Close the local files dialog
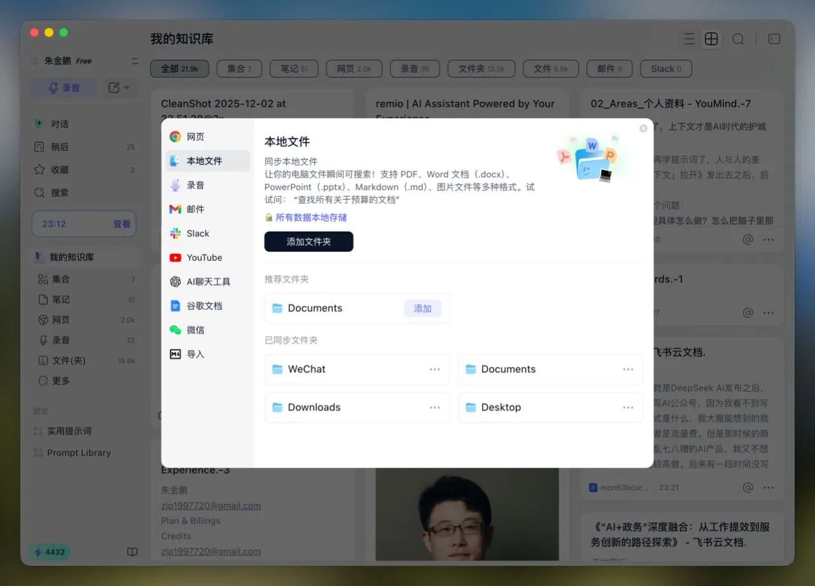Screen dimensions: 815x586 point(643,129)
